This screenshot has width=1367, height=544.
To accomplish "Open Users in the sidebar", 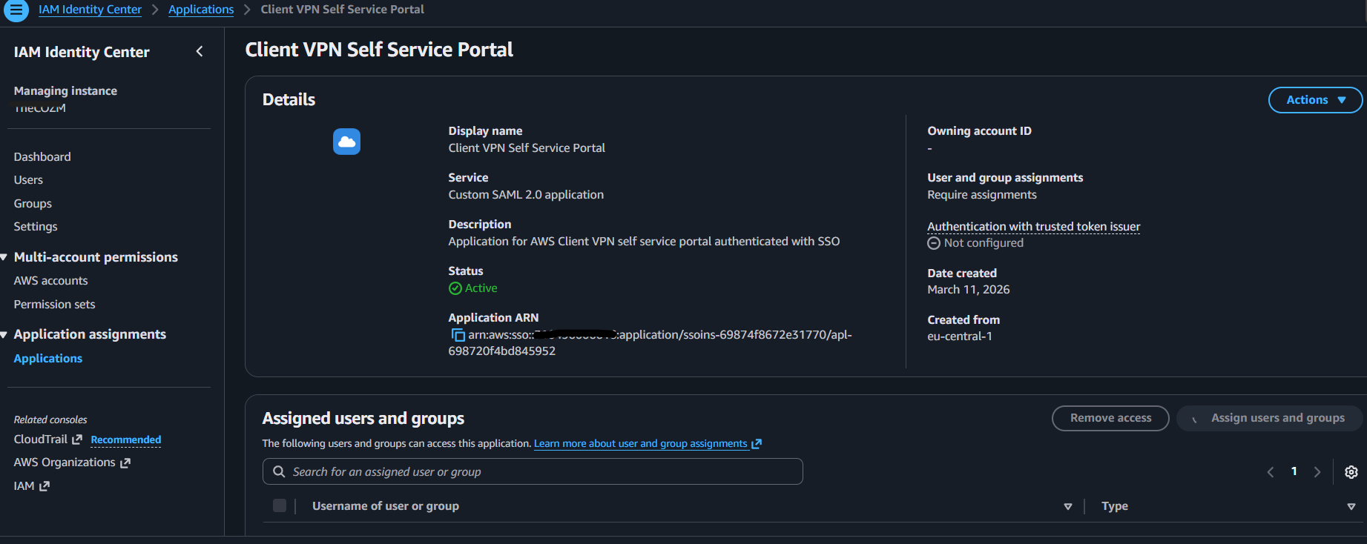I will click(x=28, y=180).
